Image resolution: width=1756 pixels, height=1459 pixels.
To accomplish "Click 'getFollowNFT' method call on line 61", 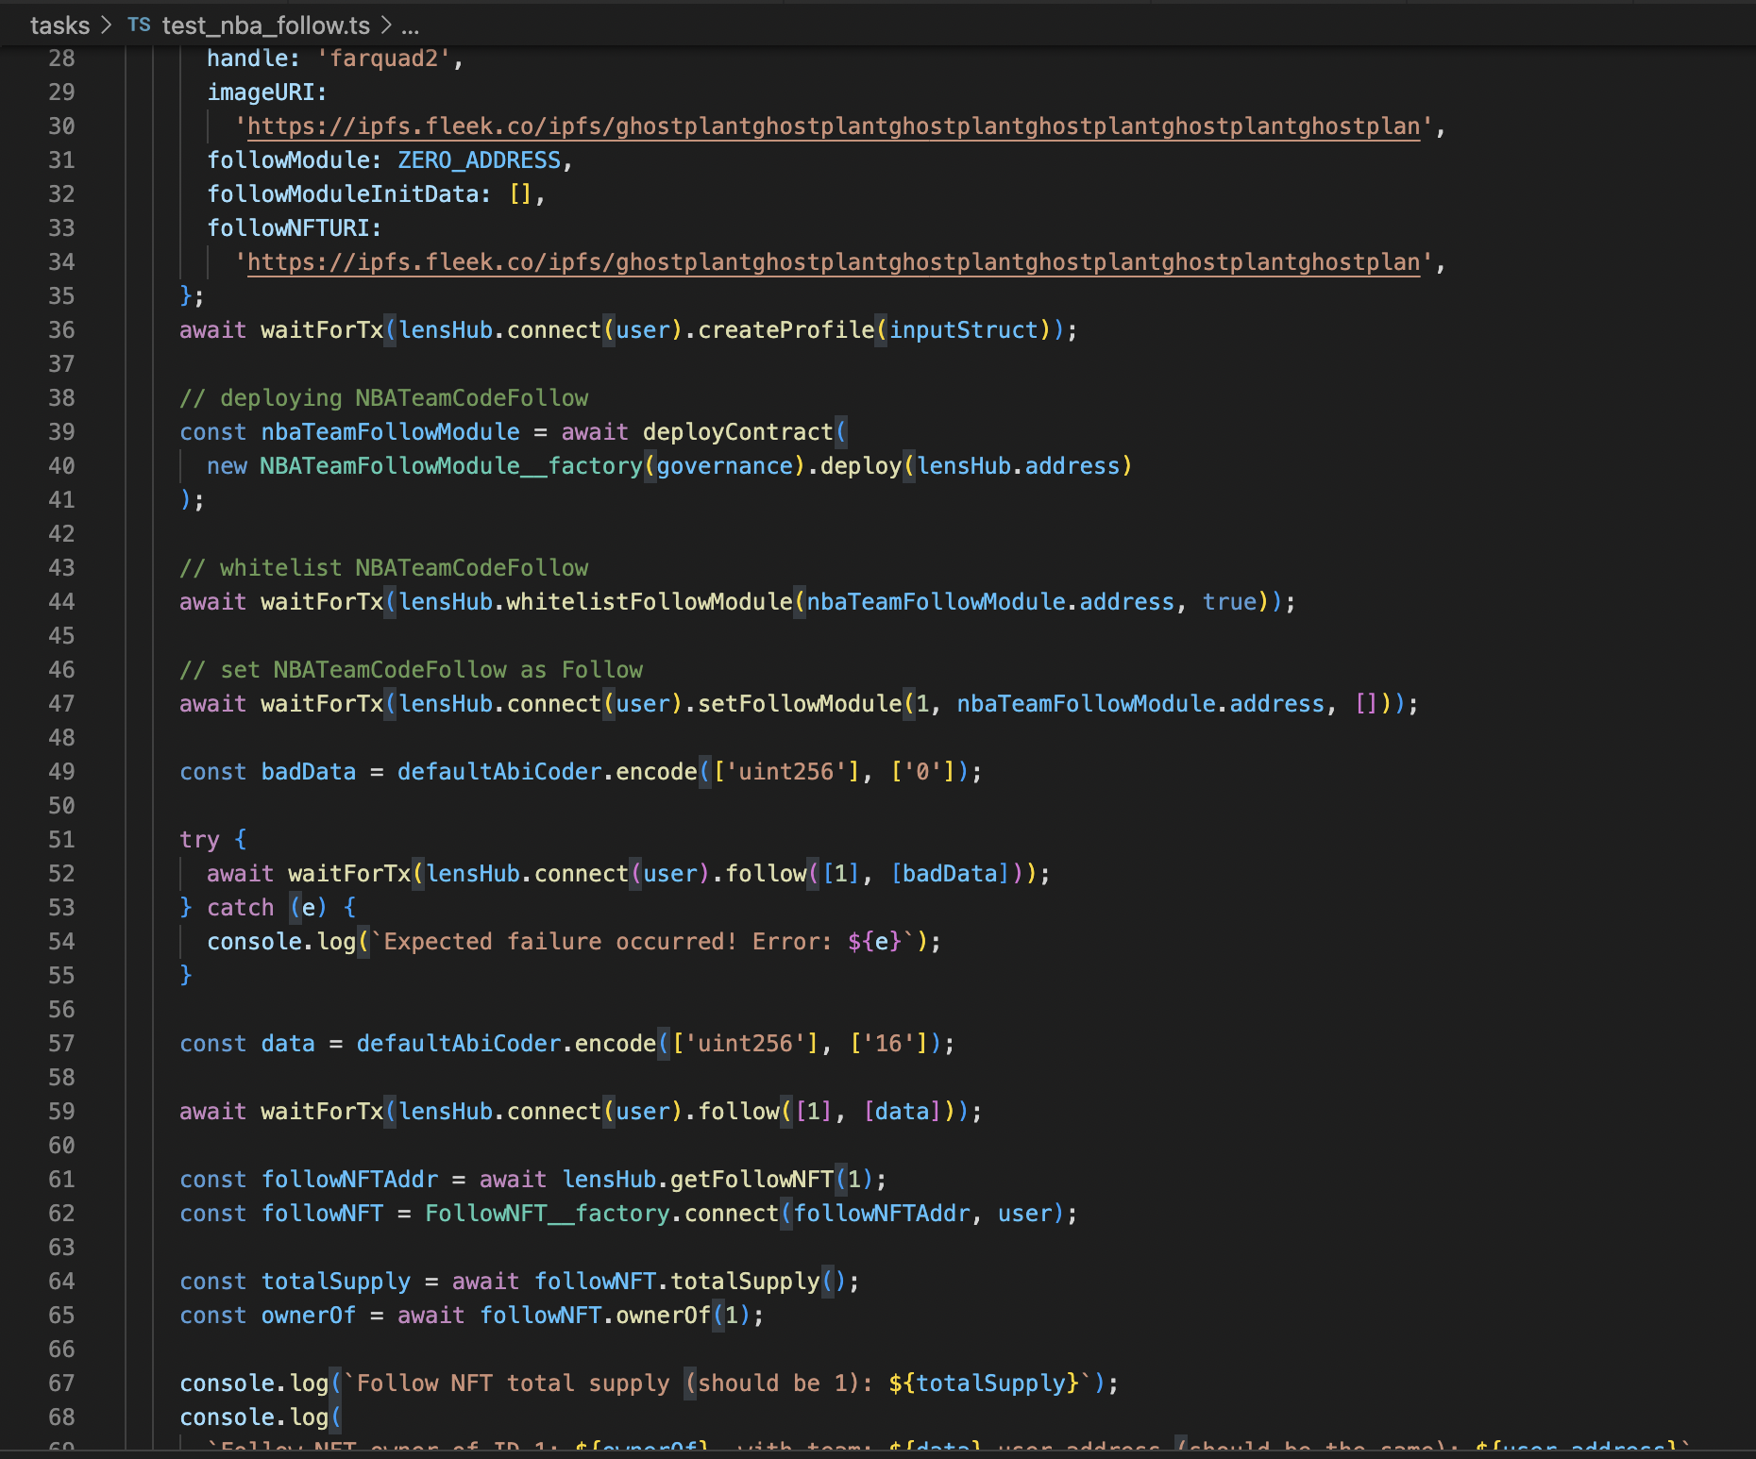I will (x=752, y=1180).
